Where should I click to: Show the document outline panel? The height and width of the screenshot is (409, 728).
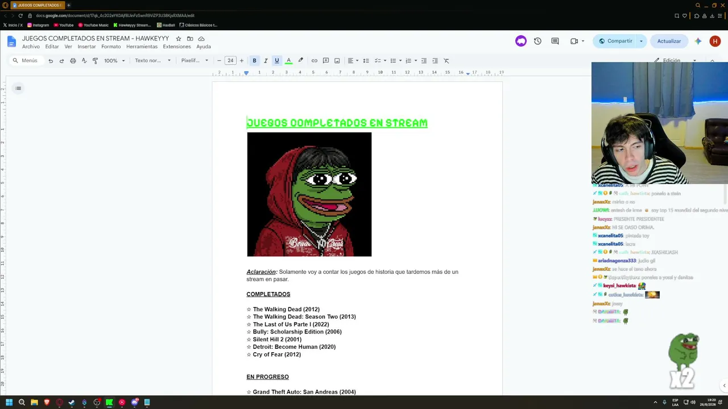(x=18, y=88)
